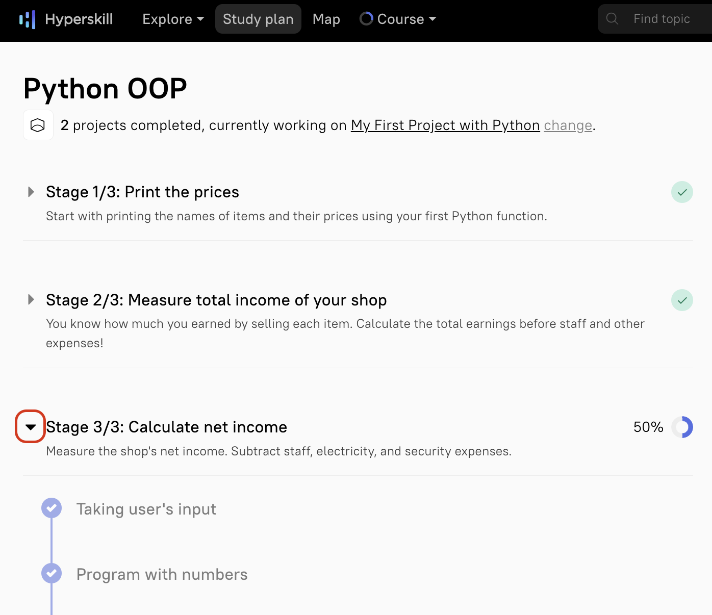Expand Stage 1/3 Print the prices
This screenshot has height=615, width=712.
point(31,192)
